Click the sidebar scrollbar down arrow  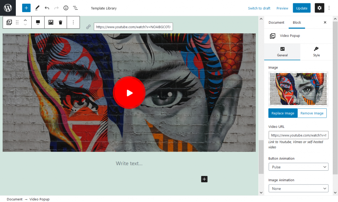335,192
